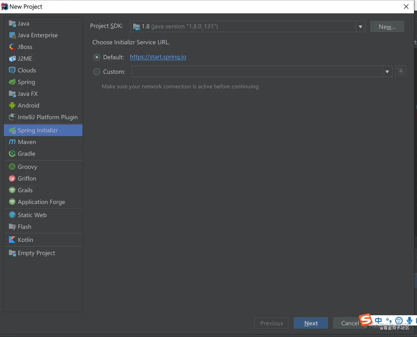
Task: Open the Custom URL dropdown arrow
Action: [387, 72]
